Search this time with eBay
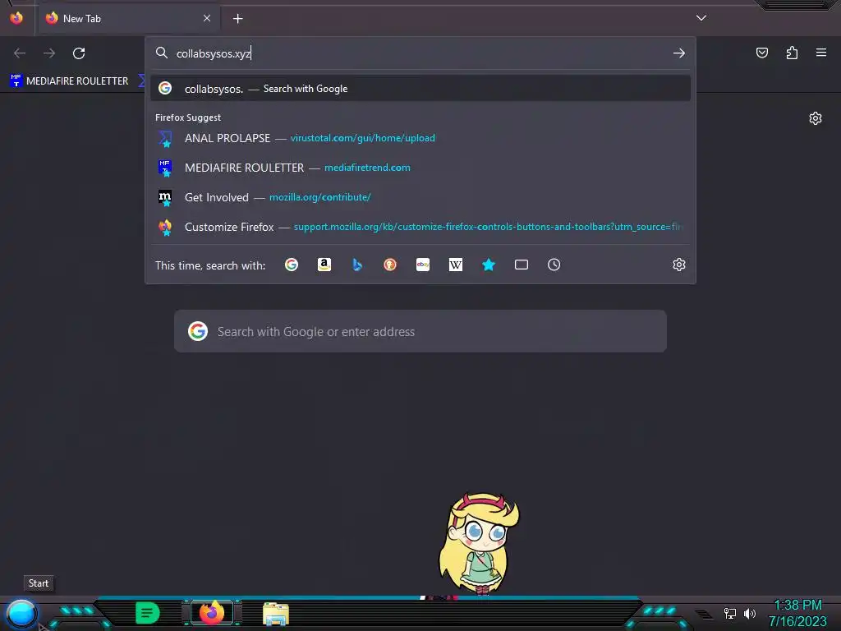Viewport: 841px width, 631px height. [x=423, y=265]
